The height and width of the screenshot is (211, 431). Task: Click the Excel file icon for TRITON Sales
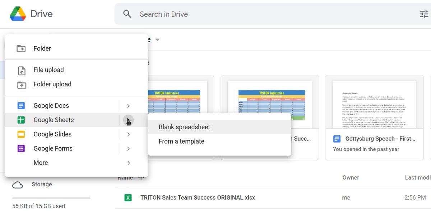(128, 197)
